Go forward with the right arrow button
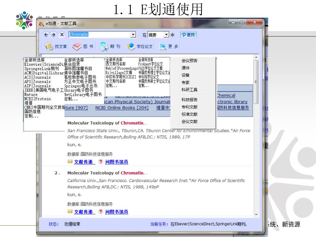Screen dimensions: 316x237 click(54, 35)
